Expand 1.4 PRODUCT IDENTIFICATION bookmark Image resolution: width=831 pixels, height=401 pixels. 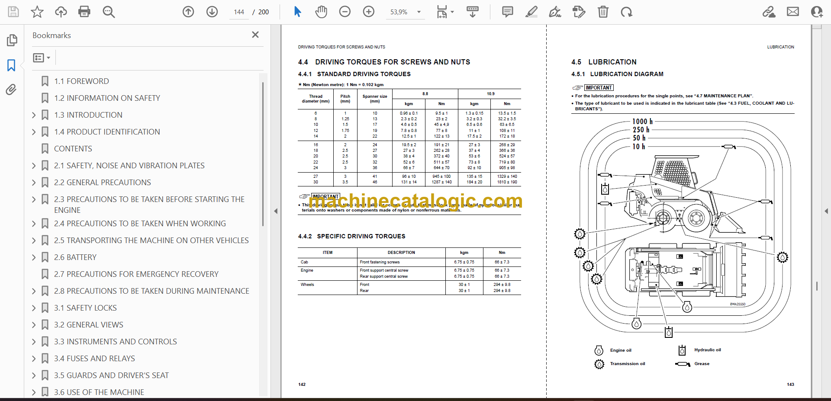click(x=34, y=132)
